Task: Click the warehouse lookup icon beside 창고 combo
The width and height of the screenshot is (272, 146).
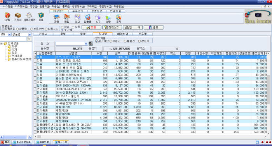Action: tap(91, 44)
